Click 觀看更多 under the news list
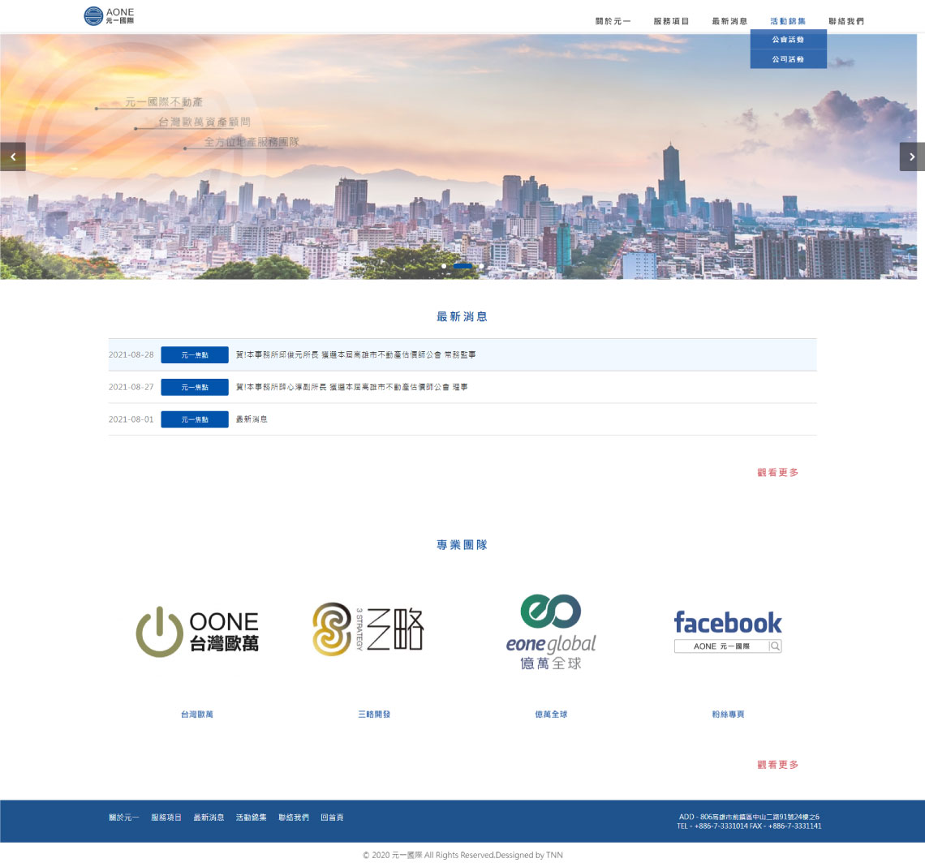The height and width of the screenshot is (867, 925). tap(777, 472)
